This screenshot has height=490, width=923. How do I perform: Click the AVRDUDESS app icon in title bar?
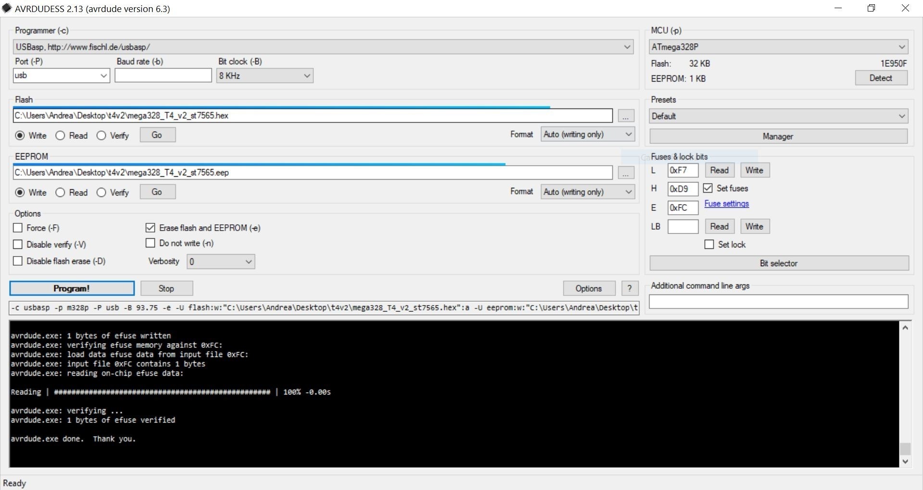(7, 8)
